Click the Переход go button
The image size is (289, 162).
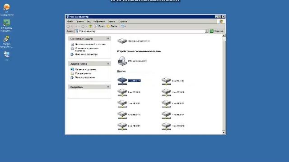coord(217,31)
